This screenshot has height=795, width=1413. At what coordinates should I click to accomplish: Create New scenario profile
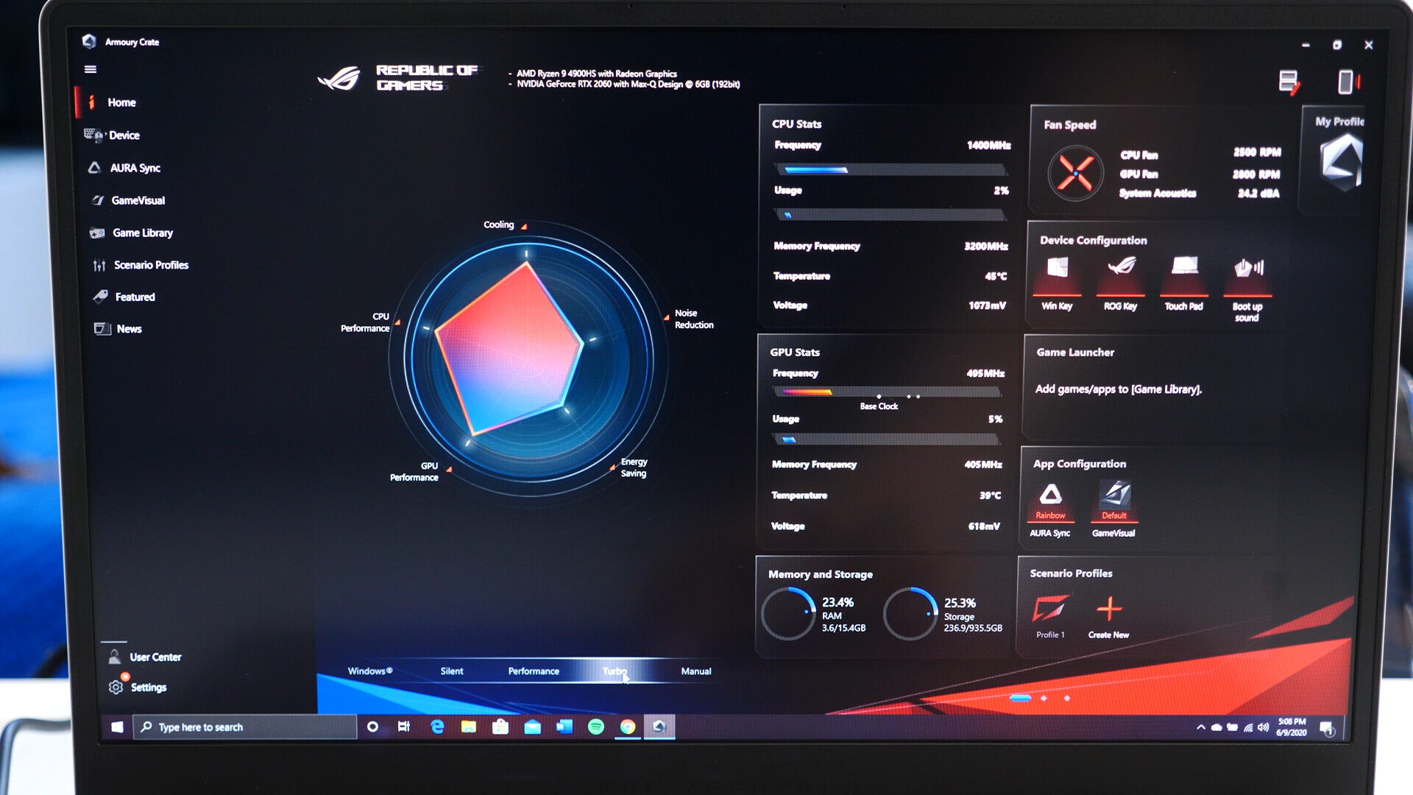point(1109,617)
